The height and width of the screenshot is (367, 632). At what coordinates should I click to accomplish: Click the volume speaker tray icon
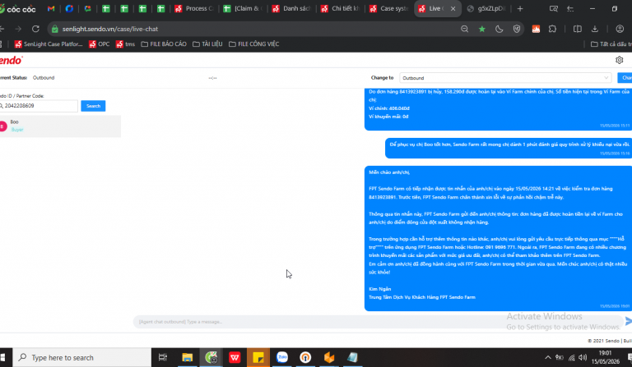pos(583,357)
